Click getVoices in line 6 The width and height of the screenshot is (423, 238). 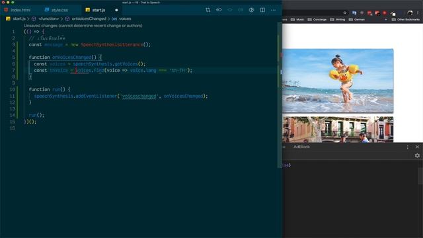pyautogui.click(x=126, y=64)
